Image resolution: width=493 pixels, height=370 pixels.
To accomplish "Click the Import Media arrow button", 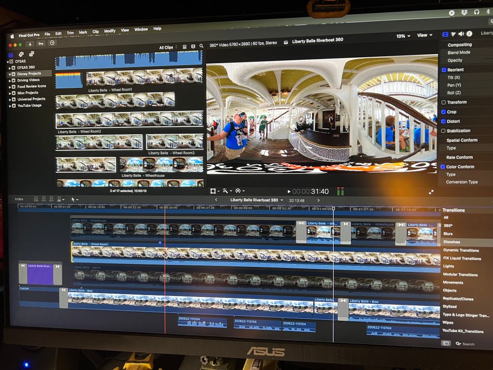I will click(30, 44).
